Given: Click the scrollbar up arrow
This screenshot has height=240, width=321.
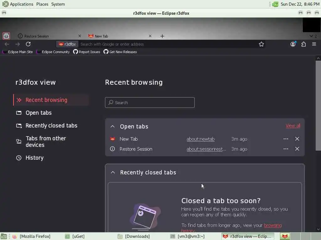Looking at the screenshot, I should (x=318, y=58).
